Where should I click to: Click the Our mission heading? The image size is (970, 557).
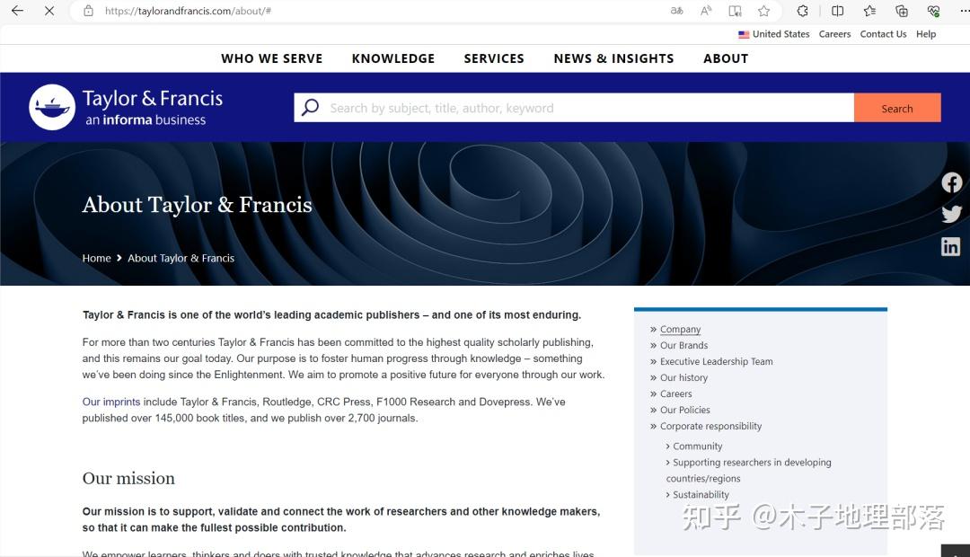[128, 479]
